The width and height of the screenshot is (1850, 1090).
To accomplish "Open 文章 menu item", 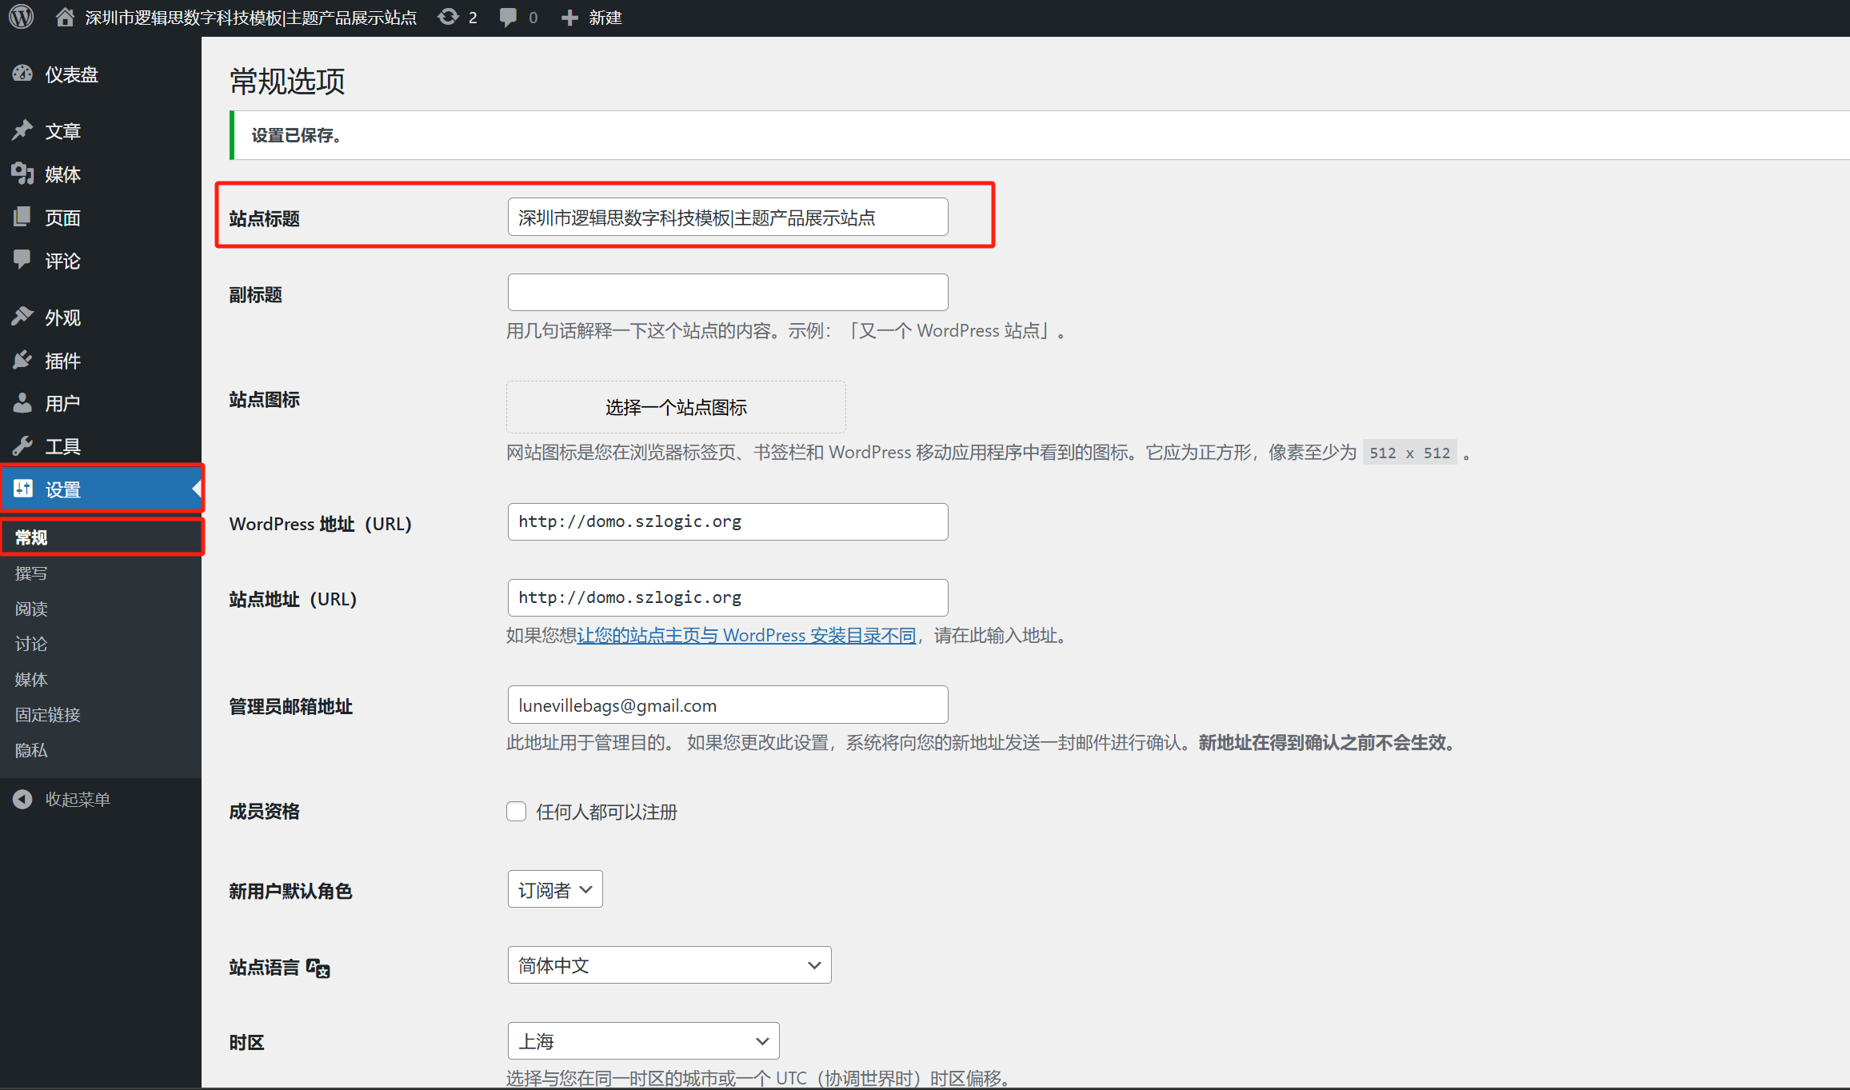I will coord(101,130).
